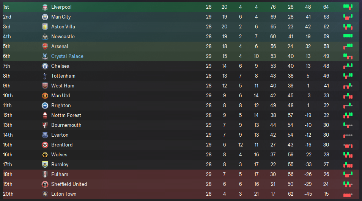Viewport: 362px width, 201px height.
Task: Click the West Ham club crest
Action: (45, 86)
